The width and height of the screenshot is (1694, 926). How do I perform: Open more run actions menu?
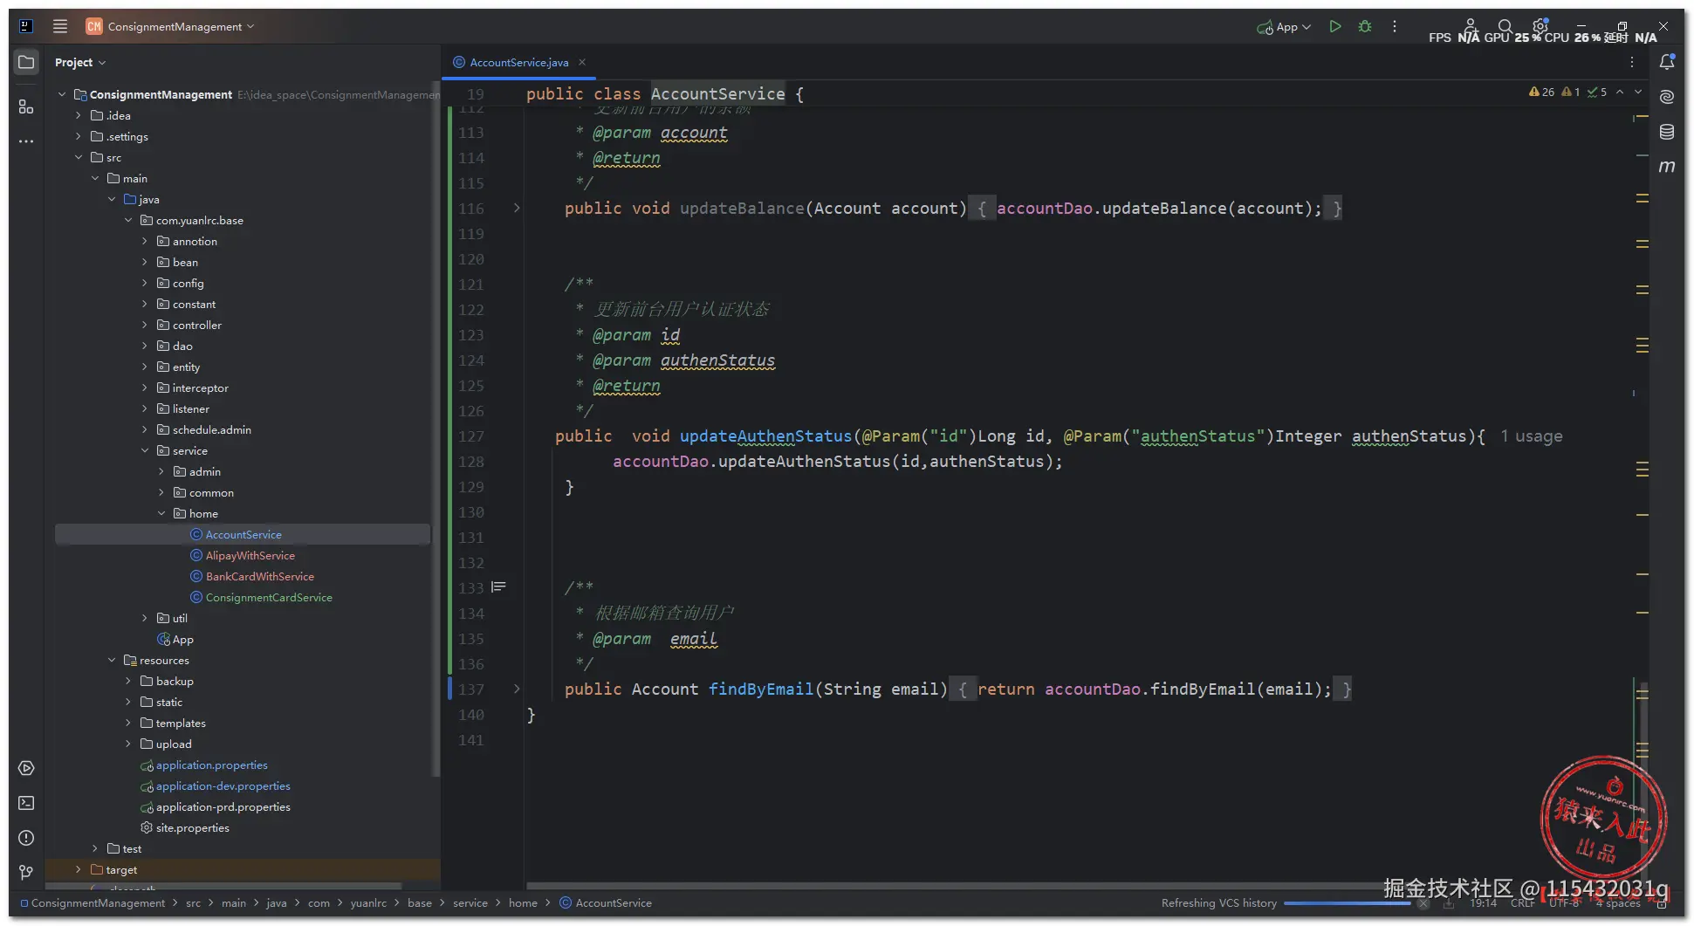[1395, 26]
